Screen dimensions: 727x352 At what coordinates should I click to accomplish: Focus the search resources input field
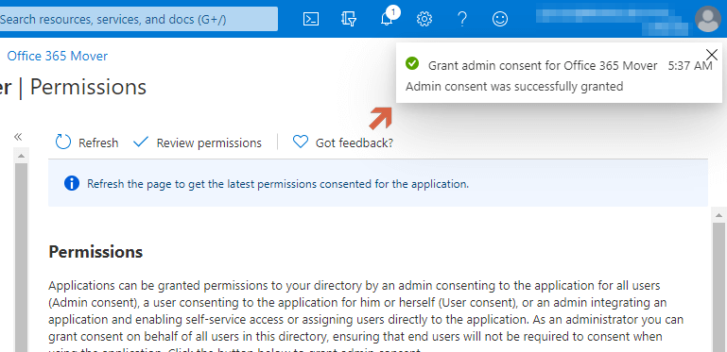(139, 19)
